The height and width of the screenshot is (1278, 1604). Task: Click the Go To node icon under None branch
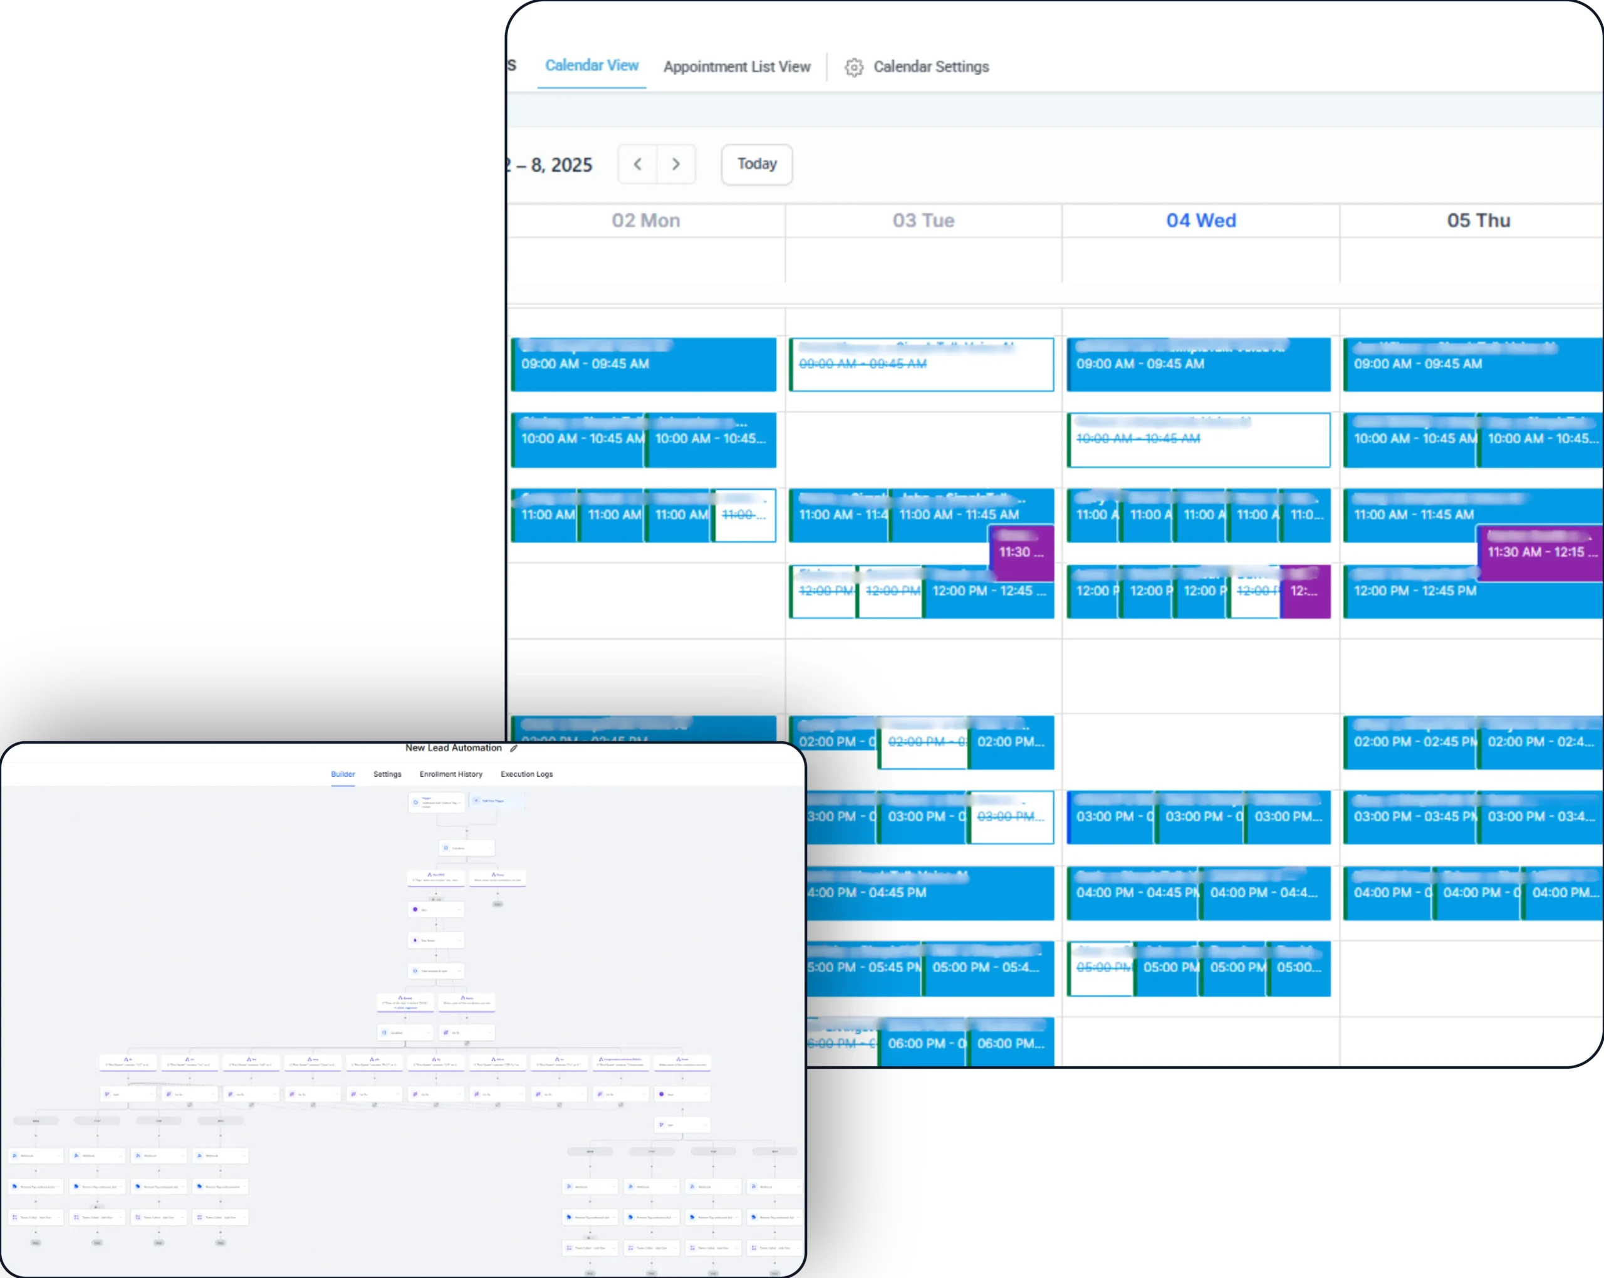(445, 1032)
